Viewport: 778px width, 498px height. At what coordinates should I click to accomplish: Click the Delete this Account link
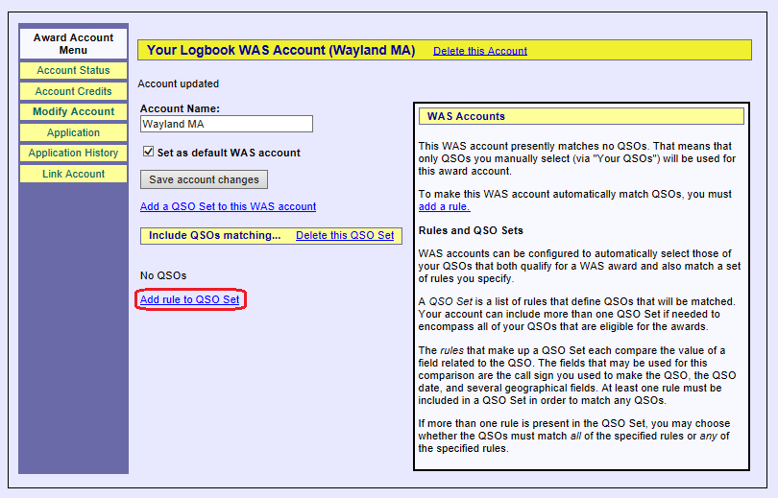479,51
